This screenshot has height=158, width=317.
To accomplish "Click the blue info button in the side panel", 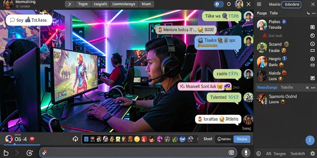I will click(x=310, y=140).
